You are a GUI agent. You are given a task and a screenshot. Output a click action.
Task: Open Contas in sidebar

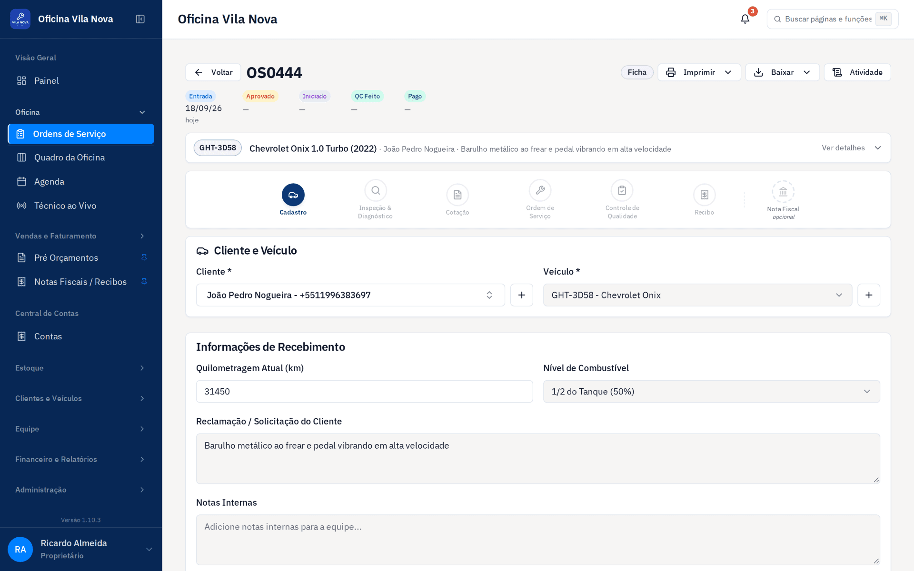(x=81, y=336)
